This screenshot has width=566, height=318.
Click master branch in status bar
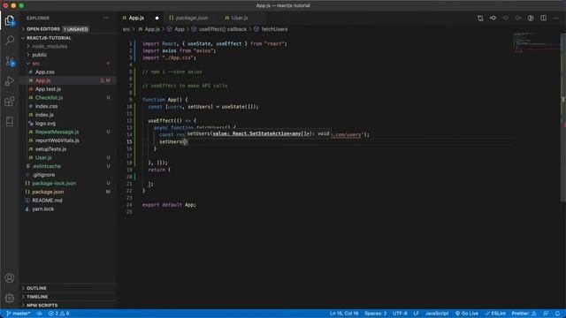click(x=19, y=314)
